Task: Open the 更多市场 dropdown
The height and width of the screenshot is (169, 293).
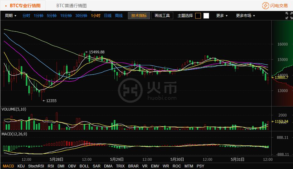Action: [245, 16]
